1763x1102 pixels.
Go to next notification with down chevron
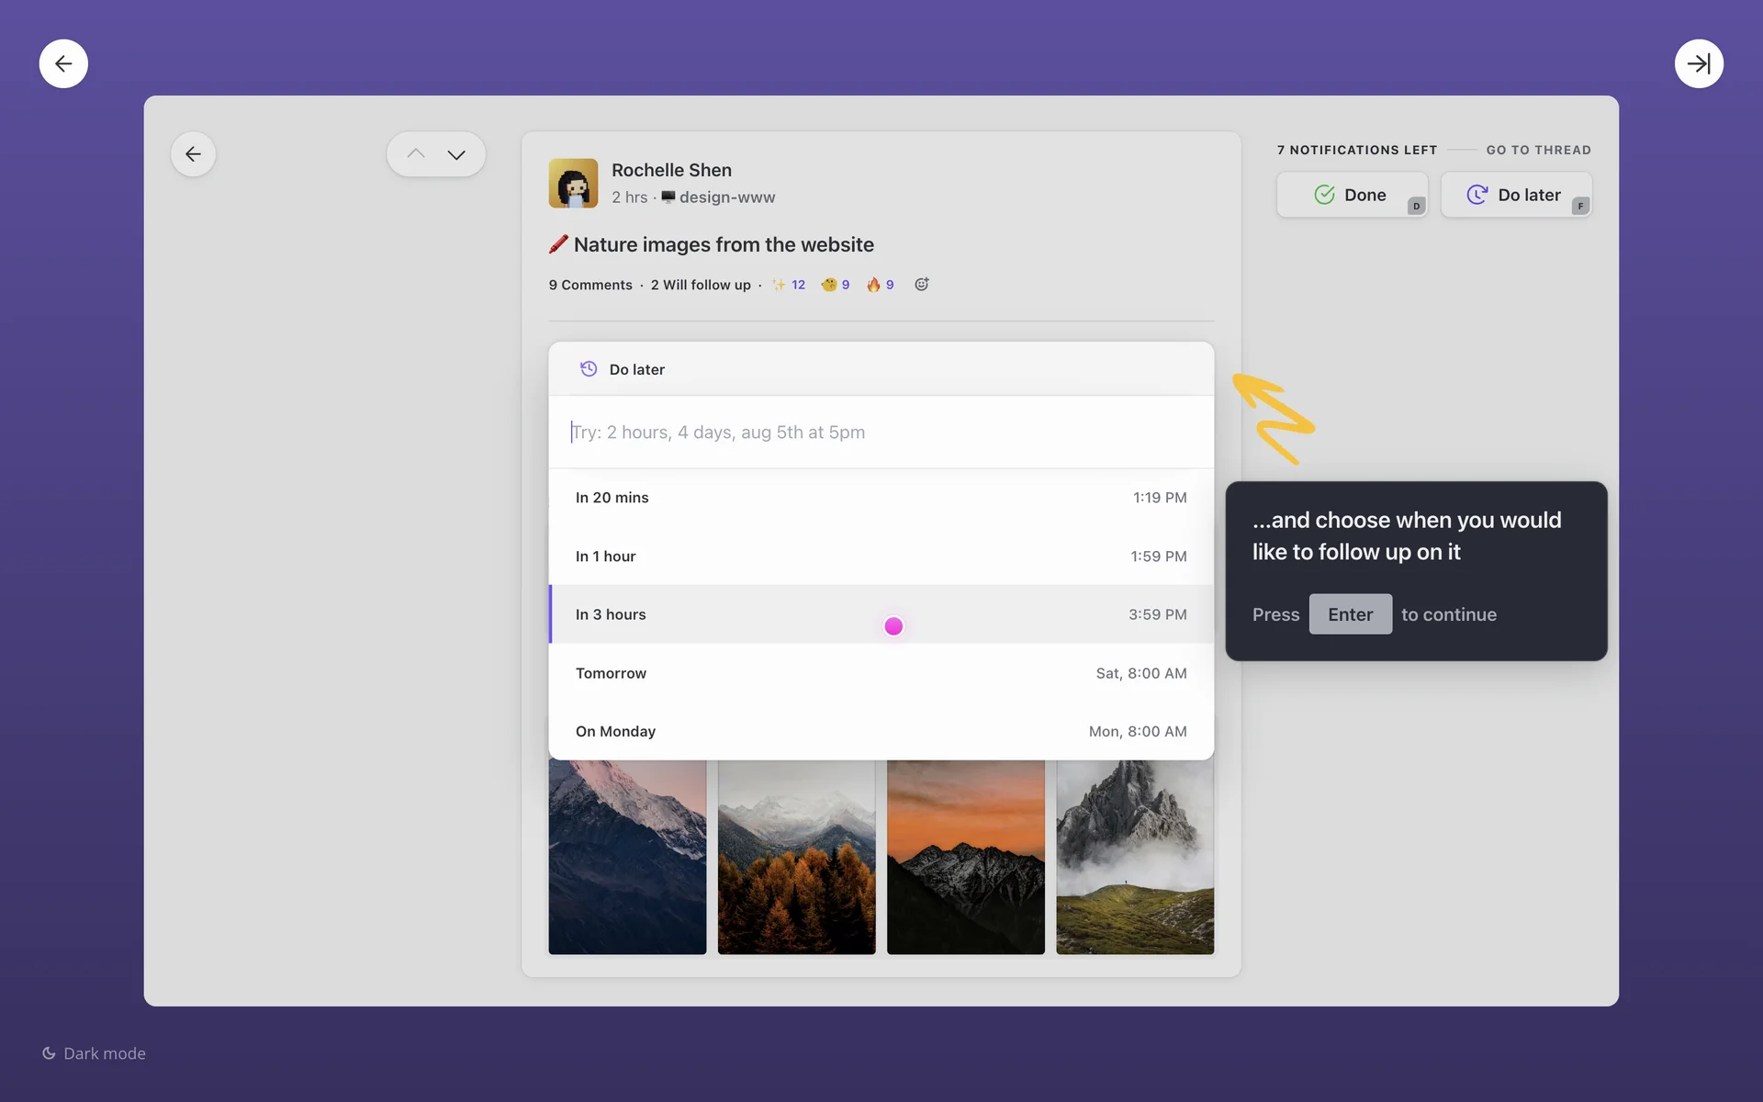tap(456, 154)
